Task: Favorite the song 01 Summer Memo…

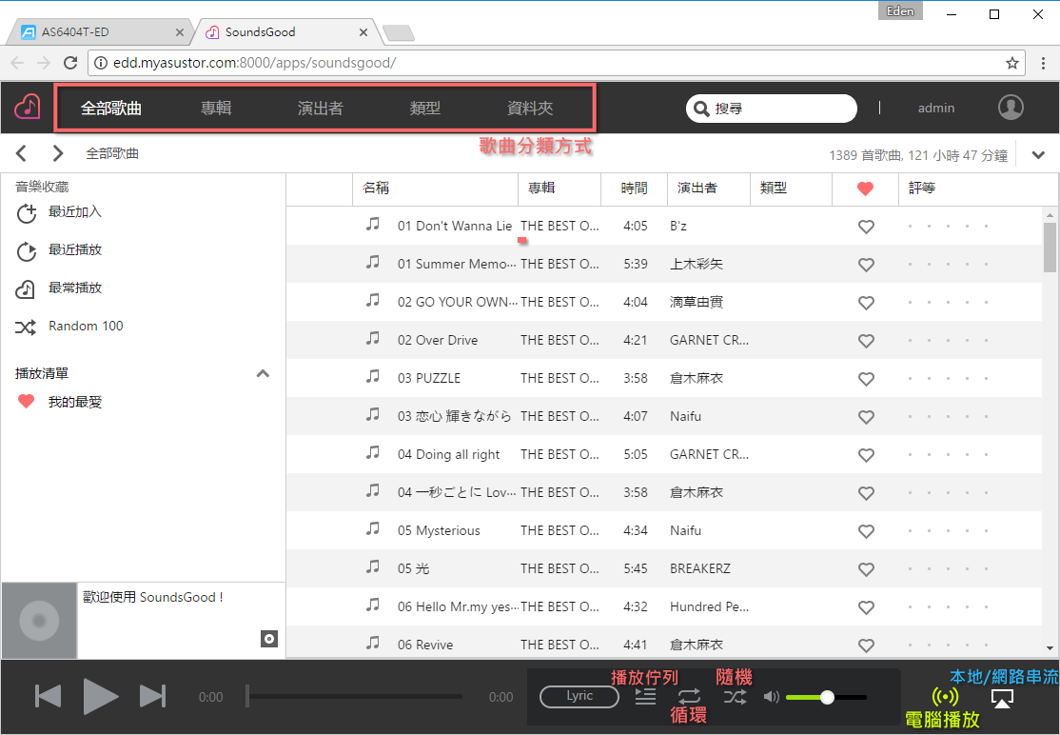Action: point(866,265)
